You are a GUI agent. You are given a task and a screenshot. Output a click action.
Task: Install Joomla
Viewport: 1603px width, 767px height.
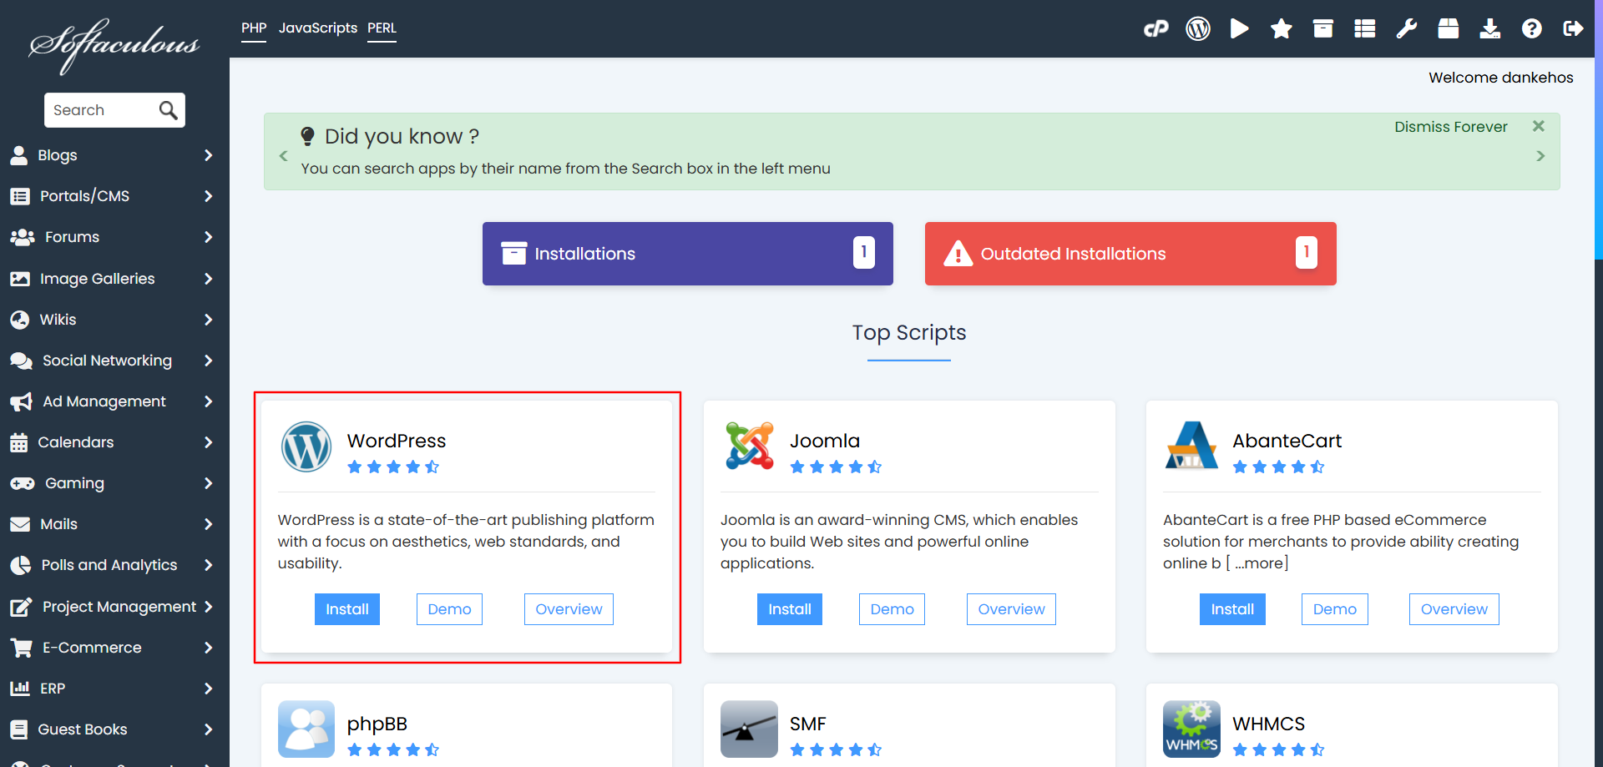coord(790,609)
